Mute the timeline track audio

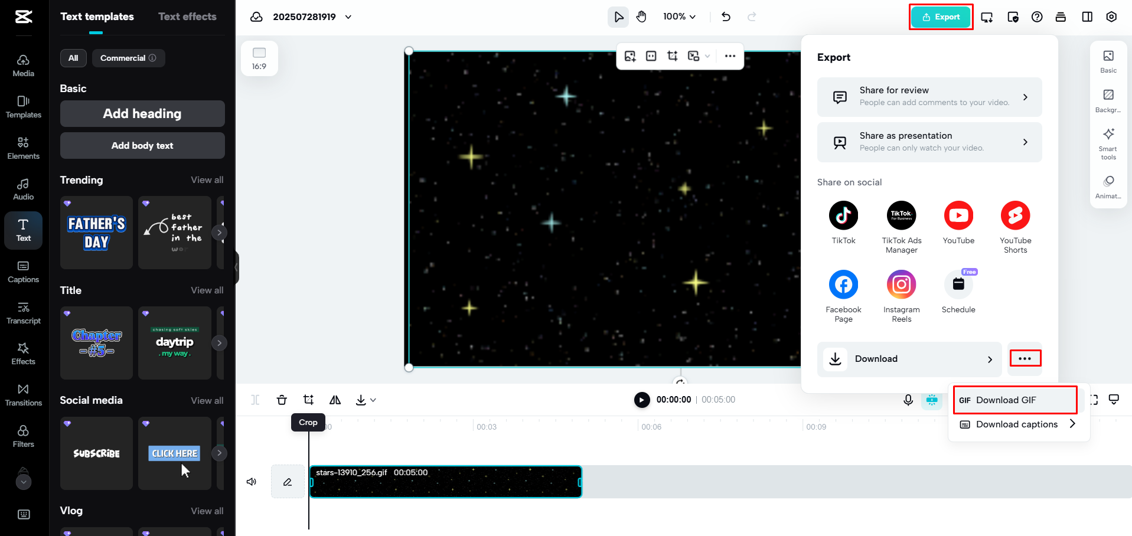251,481
